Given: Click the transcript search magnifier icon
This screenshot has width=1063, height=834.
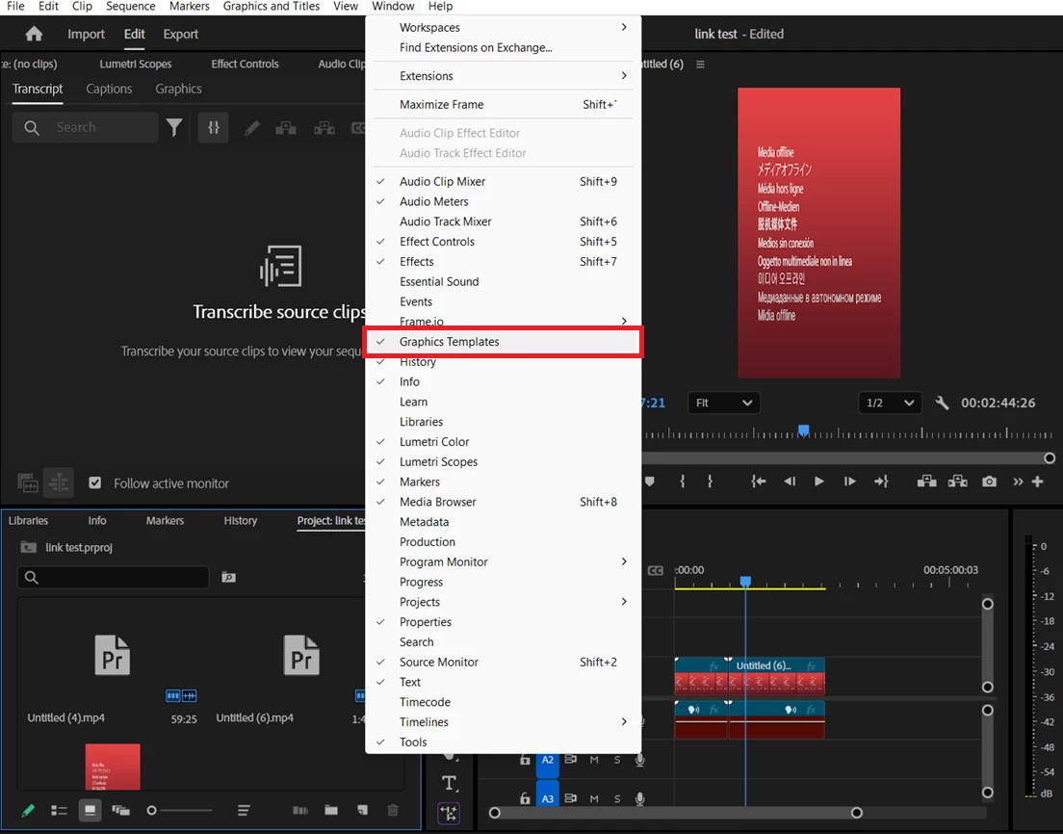Looking at the screenshot, I should (32, 127).
